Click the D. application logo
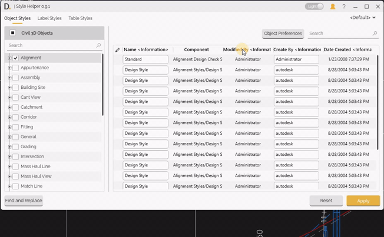 tap(7, 6)
